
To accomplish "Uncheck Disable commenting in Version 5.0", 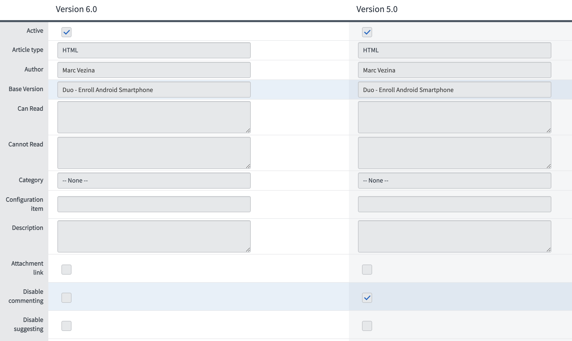I will 367,298.
